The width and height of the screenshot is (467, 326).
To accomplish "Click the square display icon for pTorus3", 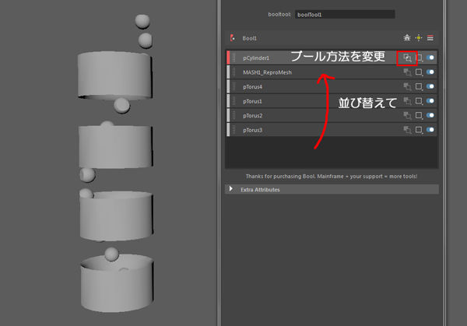I will click(x=419, y=129).
